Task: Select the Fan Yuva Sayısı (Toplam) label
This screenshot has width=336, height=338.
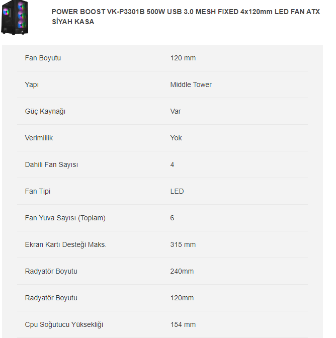Action: pyautogui.click(x=65, y=218)
